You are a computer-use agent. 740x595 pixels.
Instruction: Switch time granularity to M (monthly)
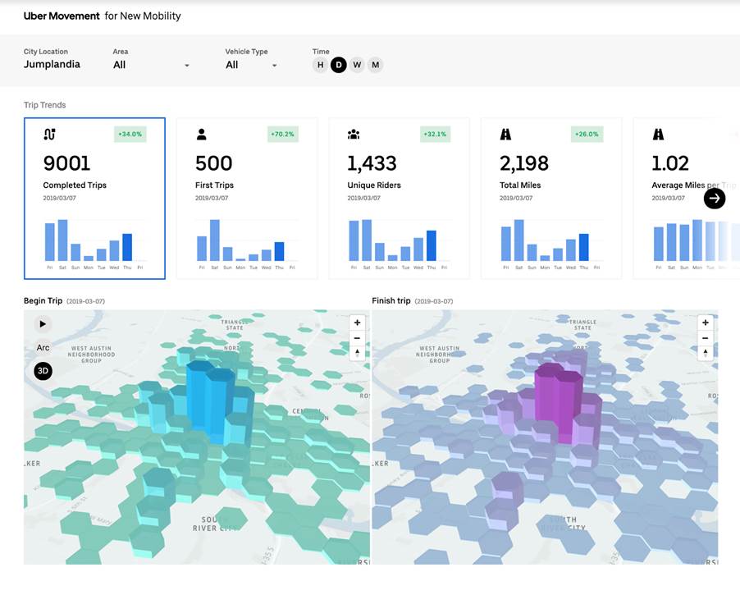point(375,65)
